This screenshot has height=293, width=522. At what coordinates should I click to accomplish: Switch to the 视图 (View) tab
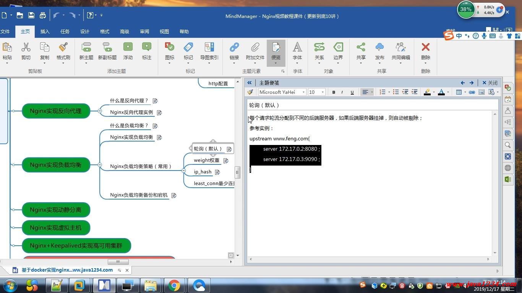point(164,32)
